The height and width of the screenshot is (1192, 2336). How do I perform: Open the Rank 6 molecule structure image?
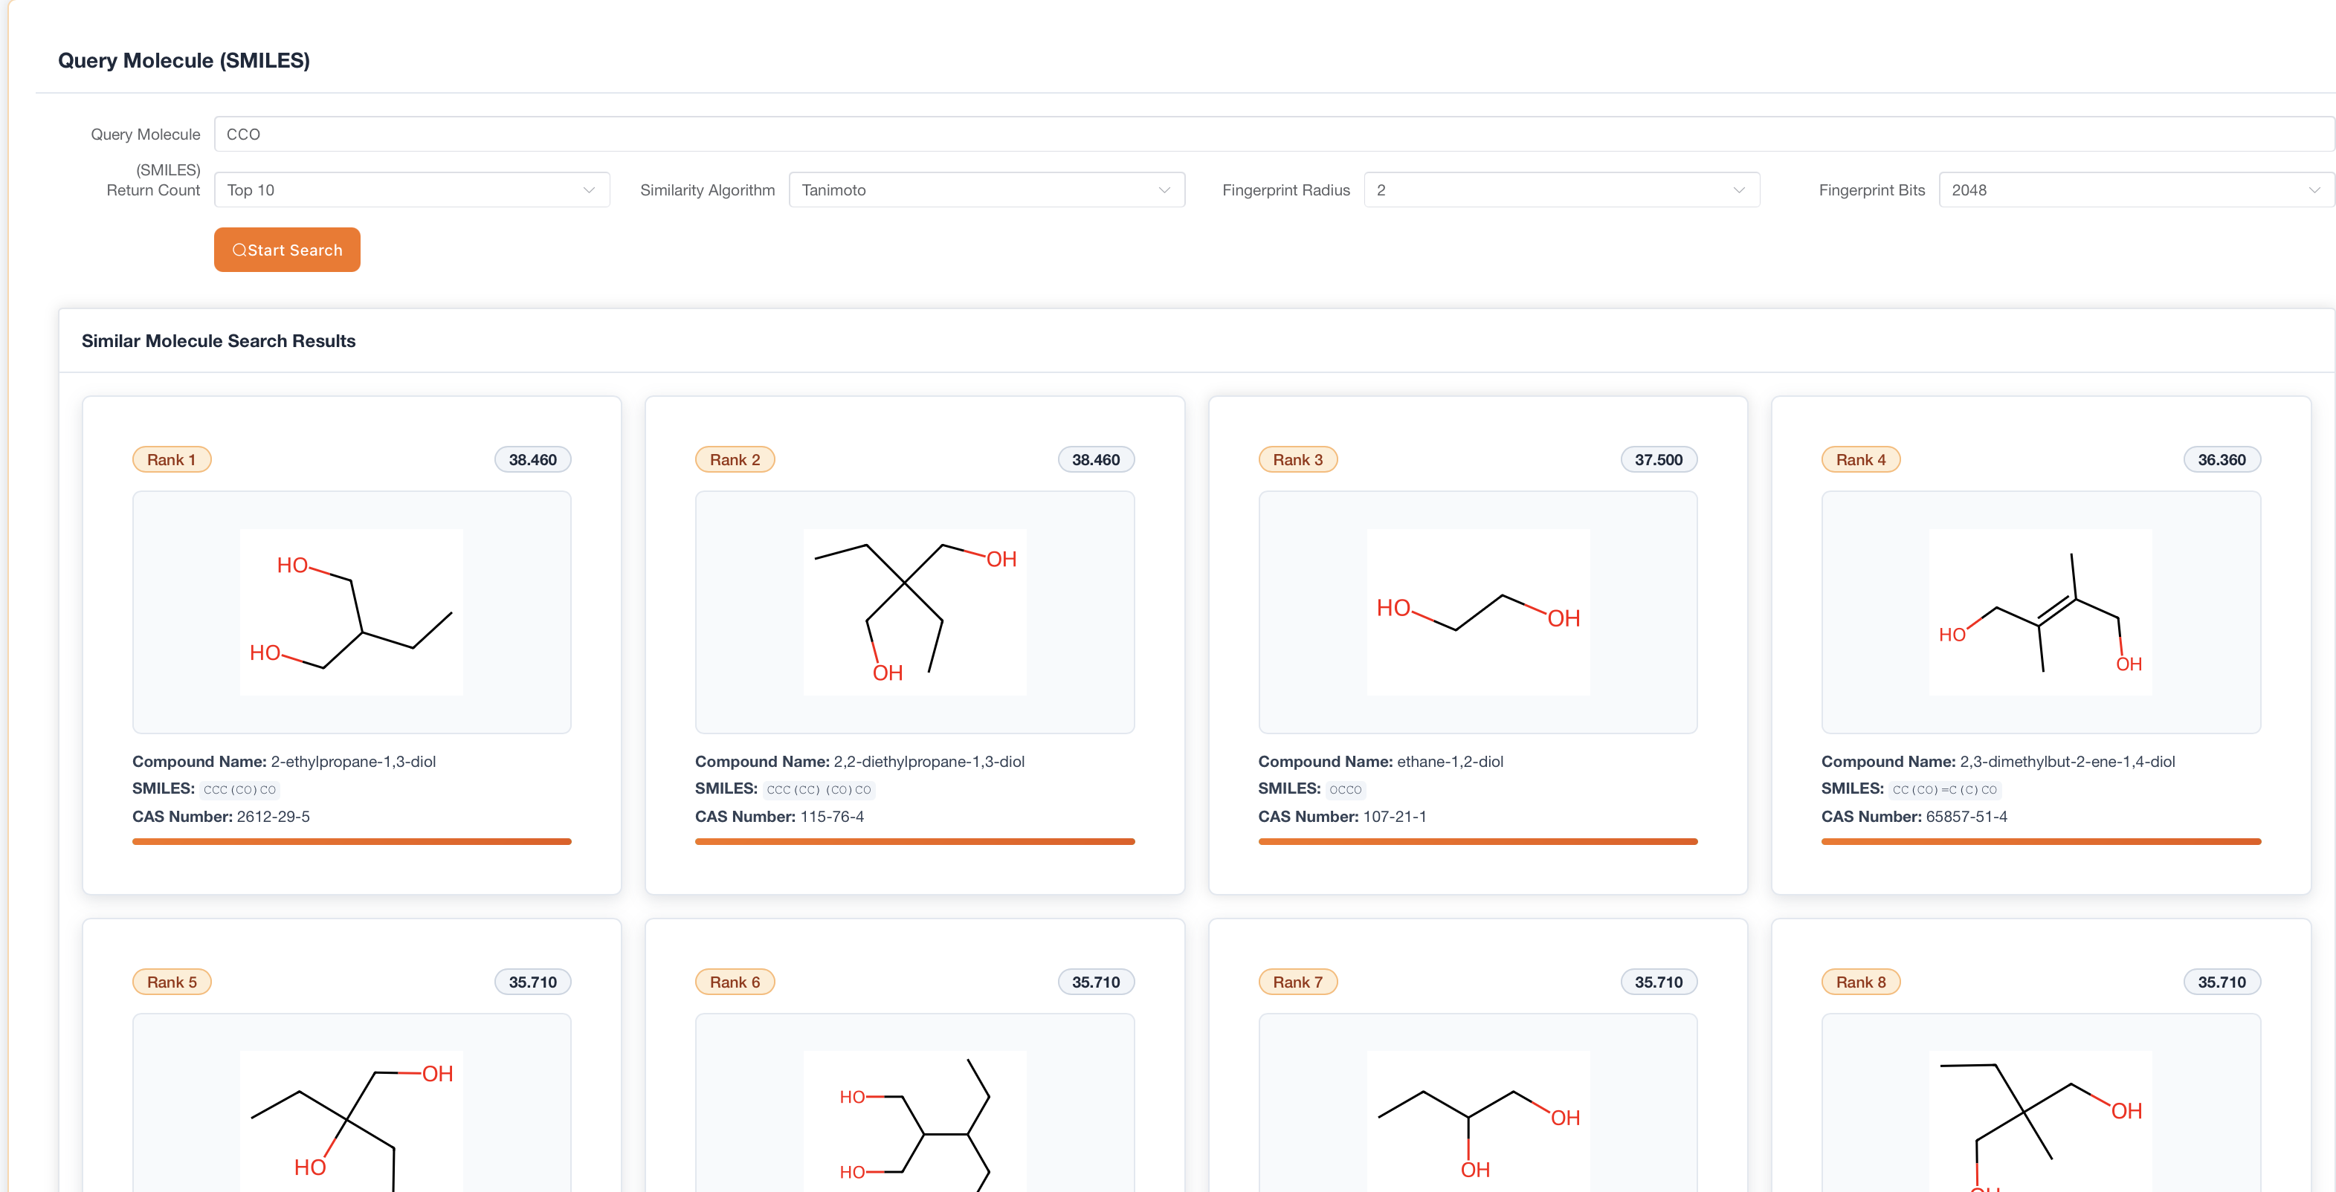pos(915,1122)
